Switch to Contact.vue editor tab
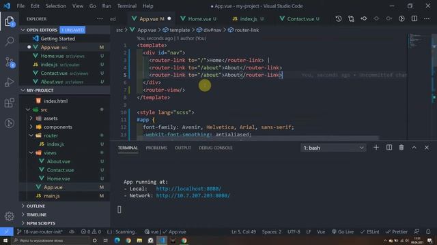This screenshot has height=245, width=437. [300, 19]
